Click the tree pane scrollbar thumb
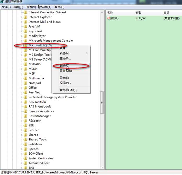Screen dimensions: 182x175 click(x=102, y=102)
